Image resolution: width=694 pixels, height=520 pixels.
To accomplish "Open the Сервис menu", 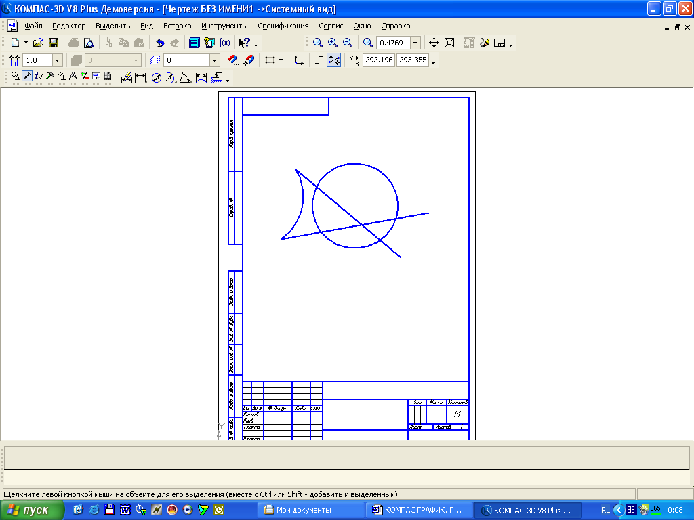I will 331,26.
